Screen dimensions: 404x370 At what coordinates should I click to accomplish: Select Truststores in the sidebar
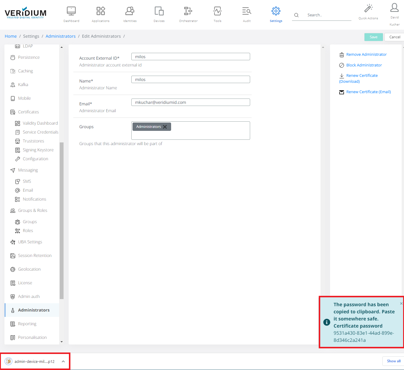pyautogui.click(x=33, y=141)
